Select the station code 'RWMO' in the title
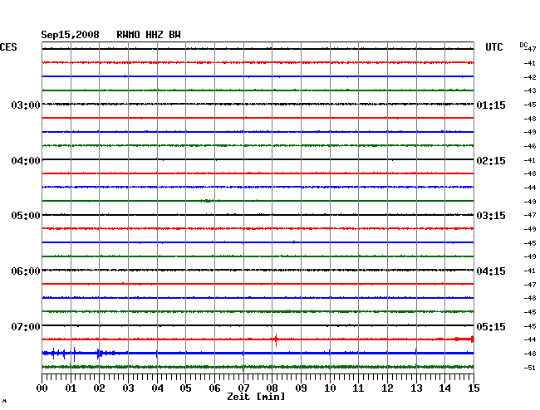Screen dimensions: 540x410 (128, 35)
